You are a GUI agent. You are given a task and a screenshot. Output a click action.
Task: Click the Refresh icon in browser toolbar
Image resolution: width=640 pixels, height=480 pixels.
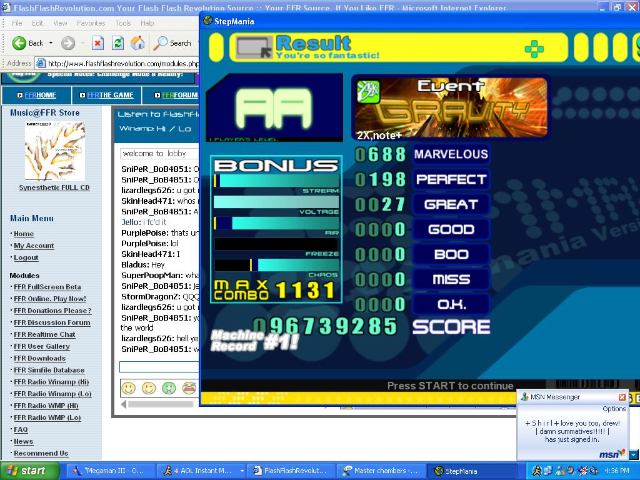click(118, 43)
